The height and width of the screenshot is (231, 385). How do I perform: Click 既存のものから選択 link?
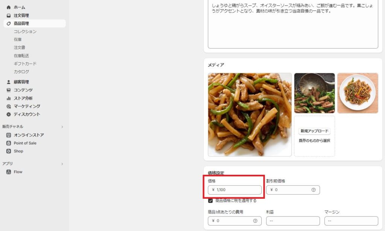(x=315, y=141)
